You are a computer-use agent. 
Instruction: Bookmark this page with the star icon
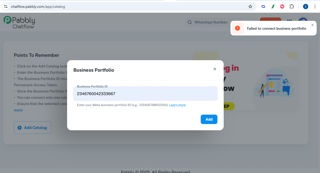tap(250, 7)
